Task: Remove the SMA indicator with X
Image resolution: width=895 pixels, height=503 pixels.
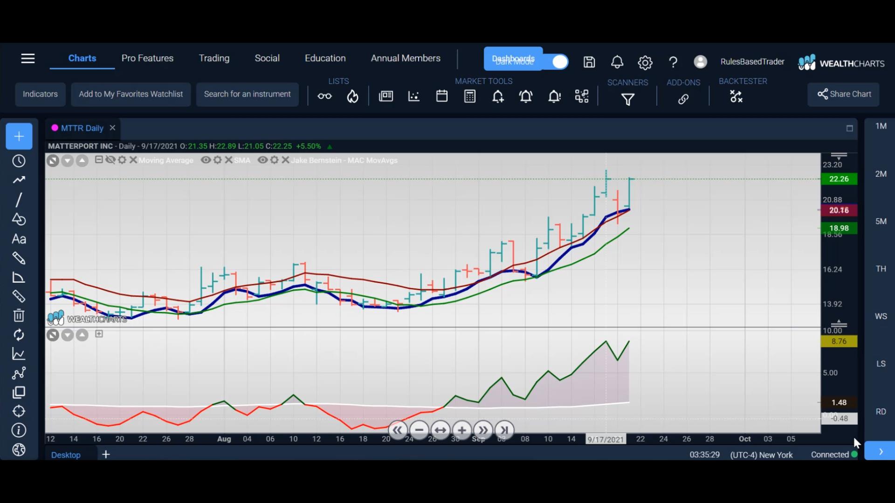Action: coord(228,160)
